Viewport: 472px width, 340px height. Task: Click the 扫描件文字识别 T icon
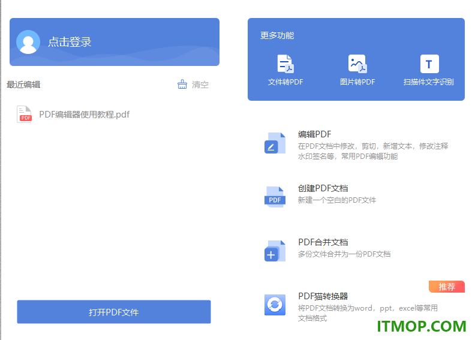point(429,64)
